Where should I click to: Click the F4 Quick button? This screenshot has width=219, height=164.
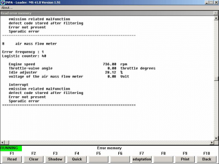point(77,159)
